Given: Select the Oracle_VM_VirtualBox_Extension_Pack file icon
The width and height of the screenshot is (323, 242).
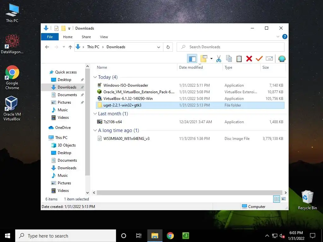Looking at the screenshot, I should point(99,92).
